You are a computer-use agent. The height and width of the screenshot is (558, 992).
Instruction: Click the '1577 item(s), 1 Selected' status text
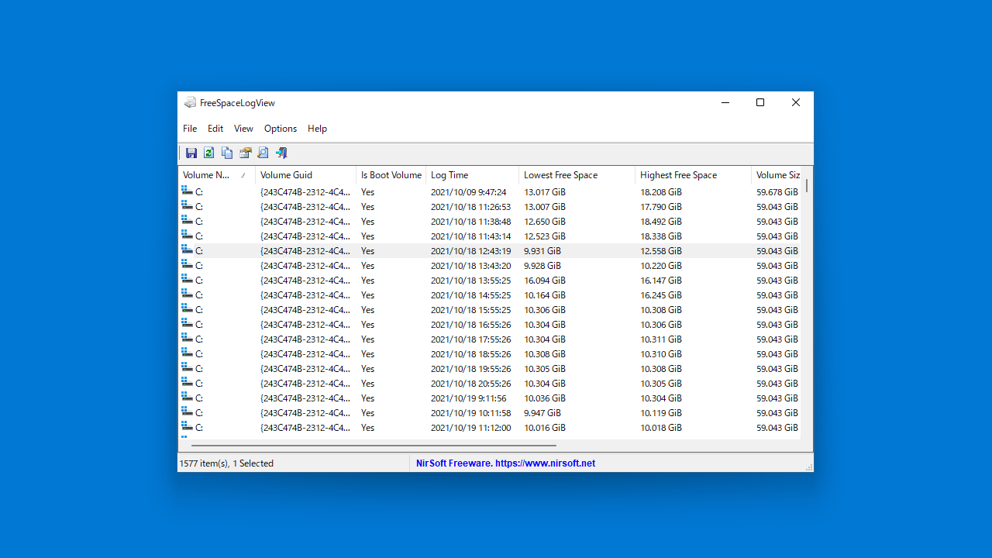pyautogui.click(x=226, y=463)
